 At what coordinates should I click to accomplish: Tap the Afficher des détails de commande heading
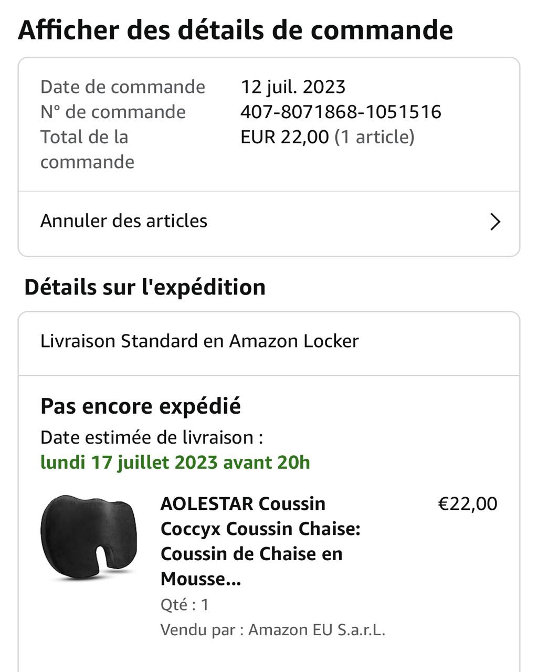click(x=236, y=30)
